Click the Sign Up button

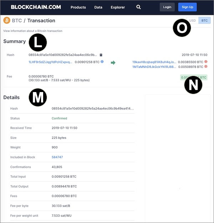tap(187, 7)
